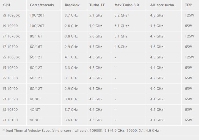Click the i3 10100 CPU name
Screen dimensions: 199x140
tap(10, 120)
